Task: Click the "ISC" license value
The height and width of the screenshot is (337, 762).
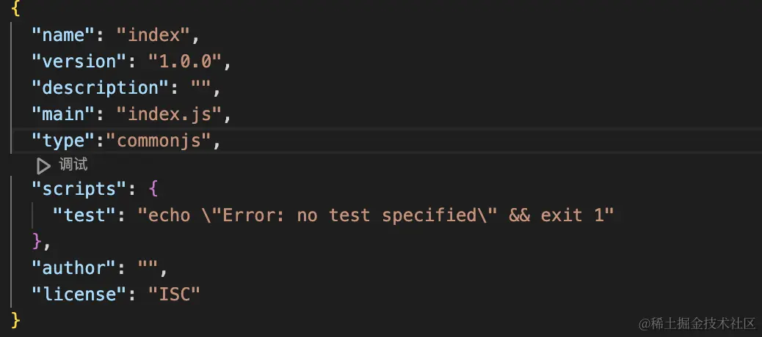Action: (174, 294)
